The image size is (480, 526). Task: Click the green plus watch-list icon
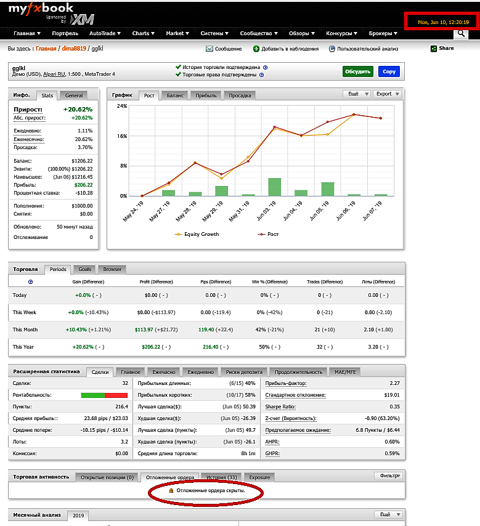tap(256, 49)
